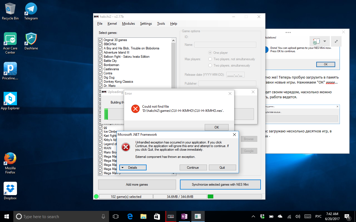Open the Telegram desktop shortcut
Viewport: 356px width, 222px height.
(x=31, y=11)
